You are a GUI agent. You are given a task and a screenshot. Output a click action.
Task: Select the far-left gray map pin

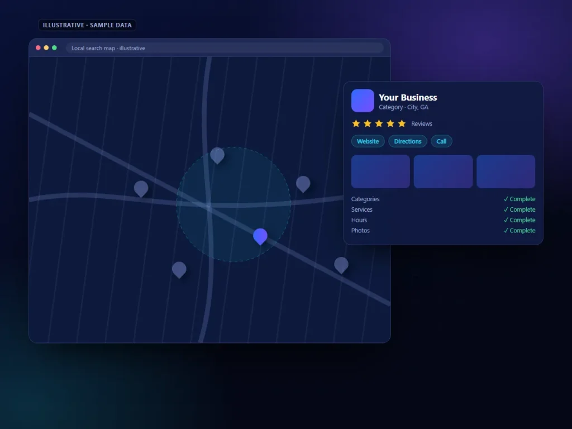[141, 189]
